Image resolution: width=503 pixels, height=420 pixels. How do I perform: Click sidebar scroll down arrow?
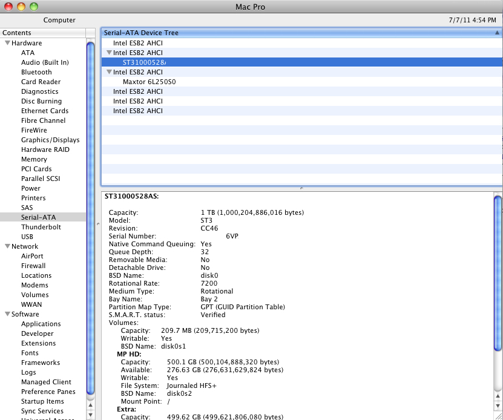click(90, 415)
